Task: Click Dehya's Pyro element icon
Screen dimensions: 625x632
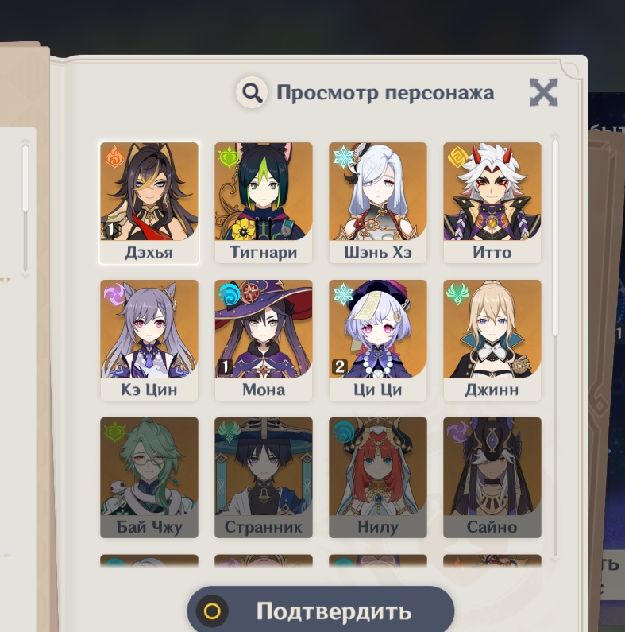Action: point(114,157)
